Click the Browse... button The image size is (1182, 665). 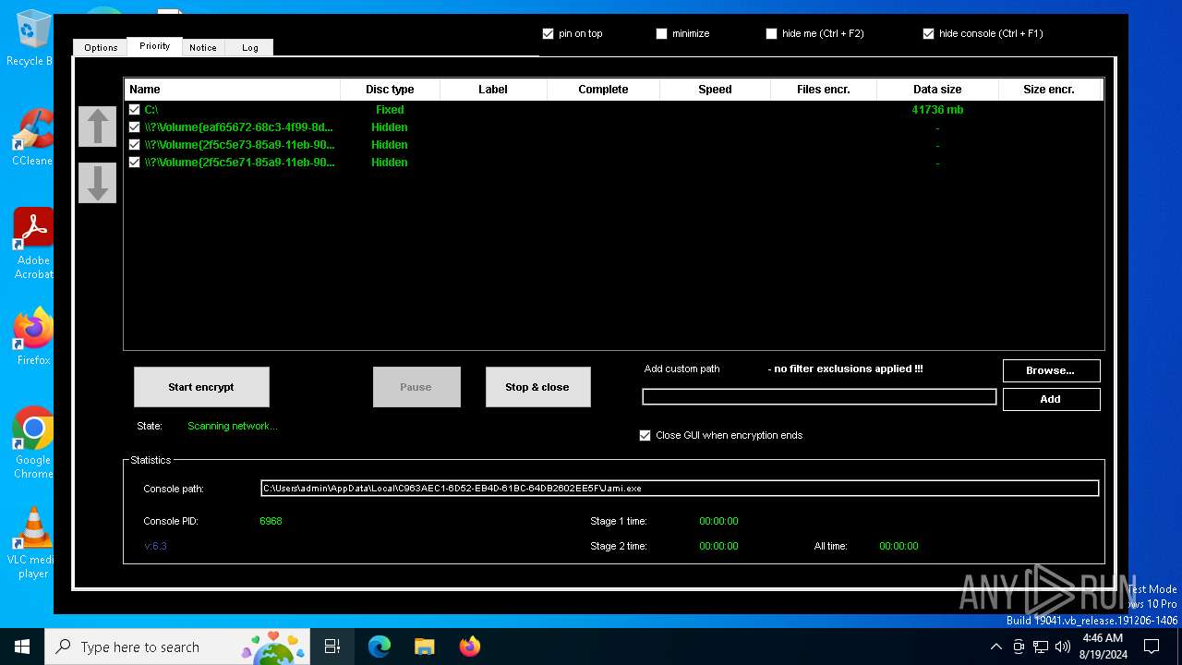(1051, 370)
